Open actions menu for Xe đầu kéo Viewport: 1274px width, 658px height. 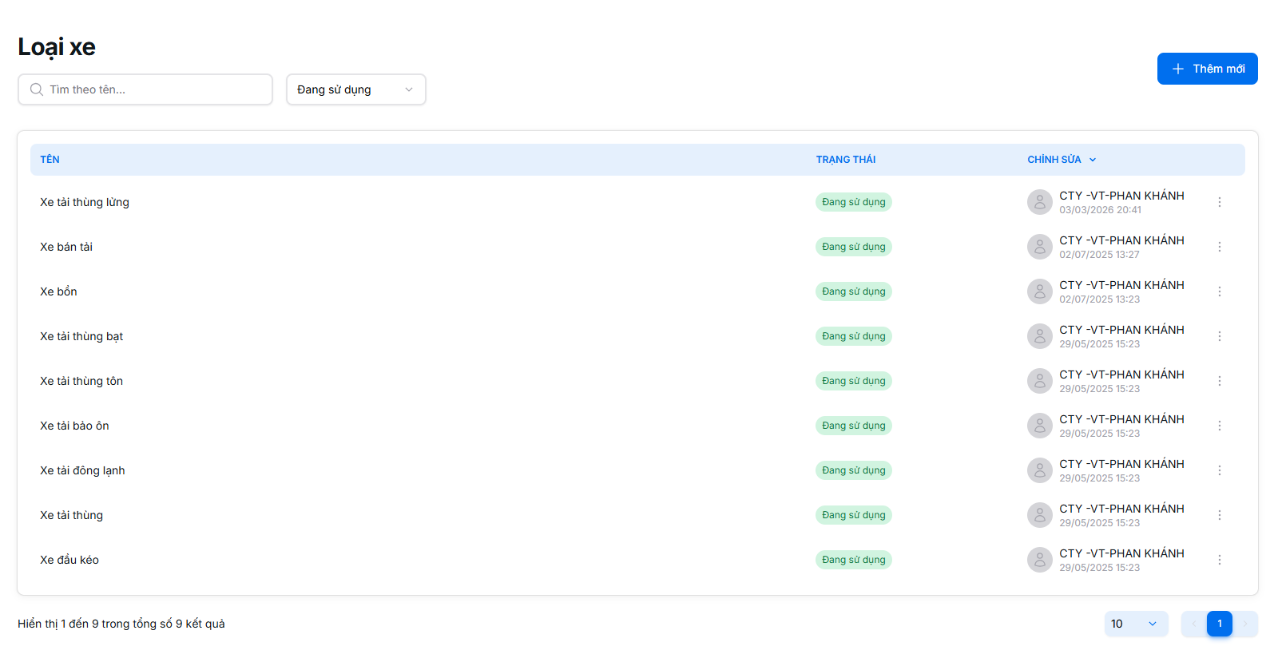click(x=1219, y=561)
